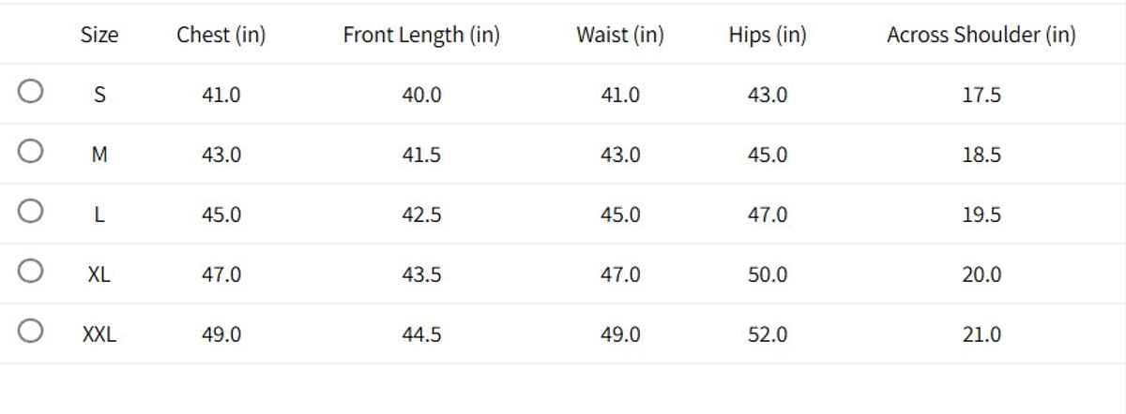The image size is (1126, 414).
Task: Click the Size column header
Action: [x=99, y=36]
